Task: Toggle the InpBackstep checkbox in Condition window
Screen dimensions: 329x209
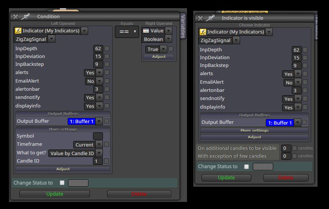Action: pyautogui.click(x=107, y=64)
